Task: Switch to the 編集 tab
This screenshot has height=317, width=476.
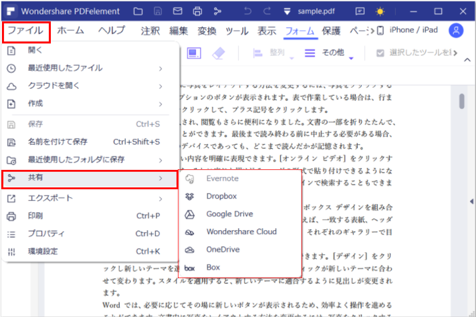Action: click(x=178, y=31)
